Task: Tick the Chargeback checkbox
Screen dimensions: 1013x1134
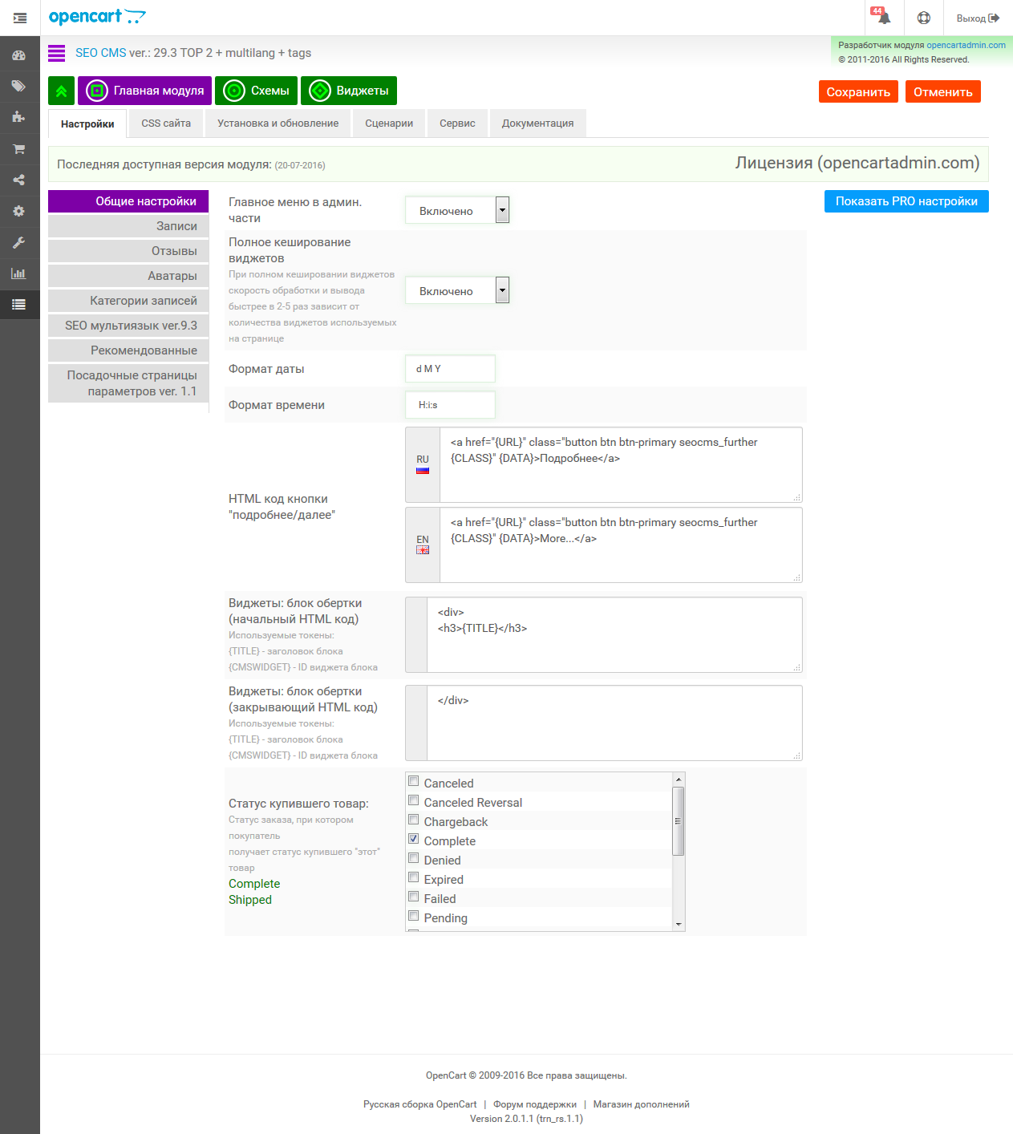Action: 414,820
